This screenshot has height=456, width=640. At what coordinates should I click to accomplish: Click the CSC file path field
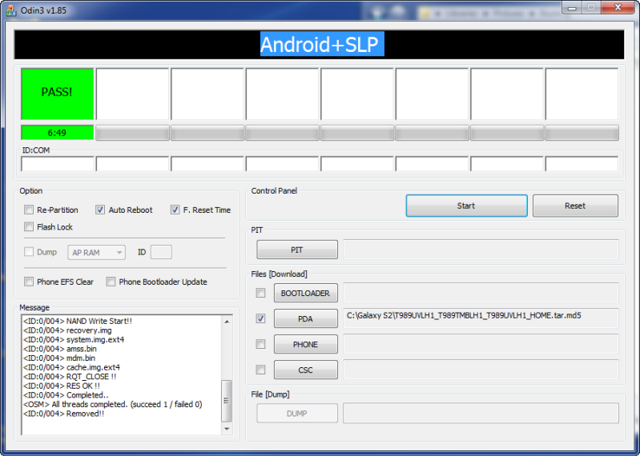pyautogui.click(x=481, y=370)
